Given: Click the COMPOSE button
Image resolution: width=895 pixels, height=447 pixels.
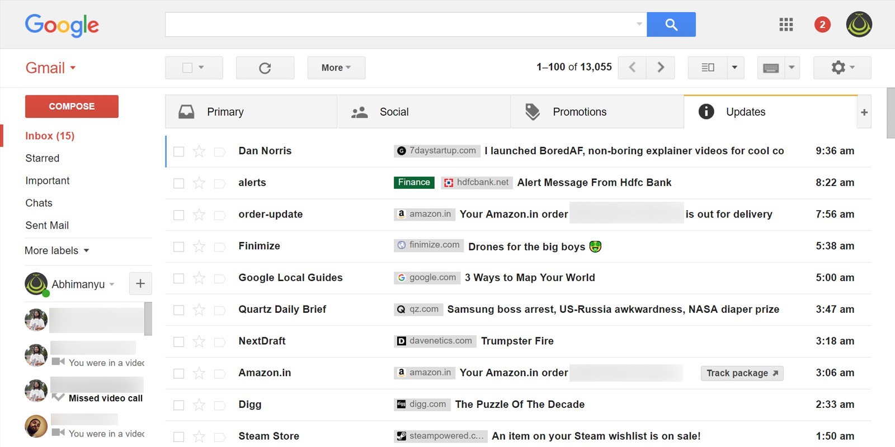Looking at the screenshot, I should (x=72, y=106).
